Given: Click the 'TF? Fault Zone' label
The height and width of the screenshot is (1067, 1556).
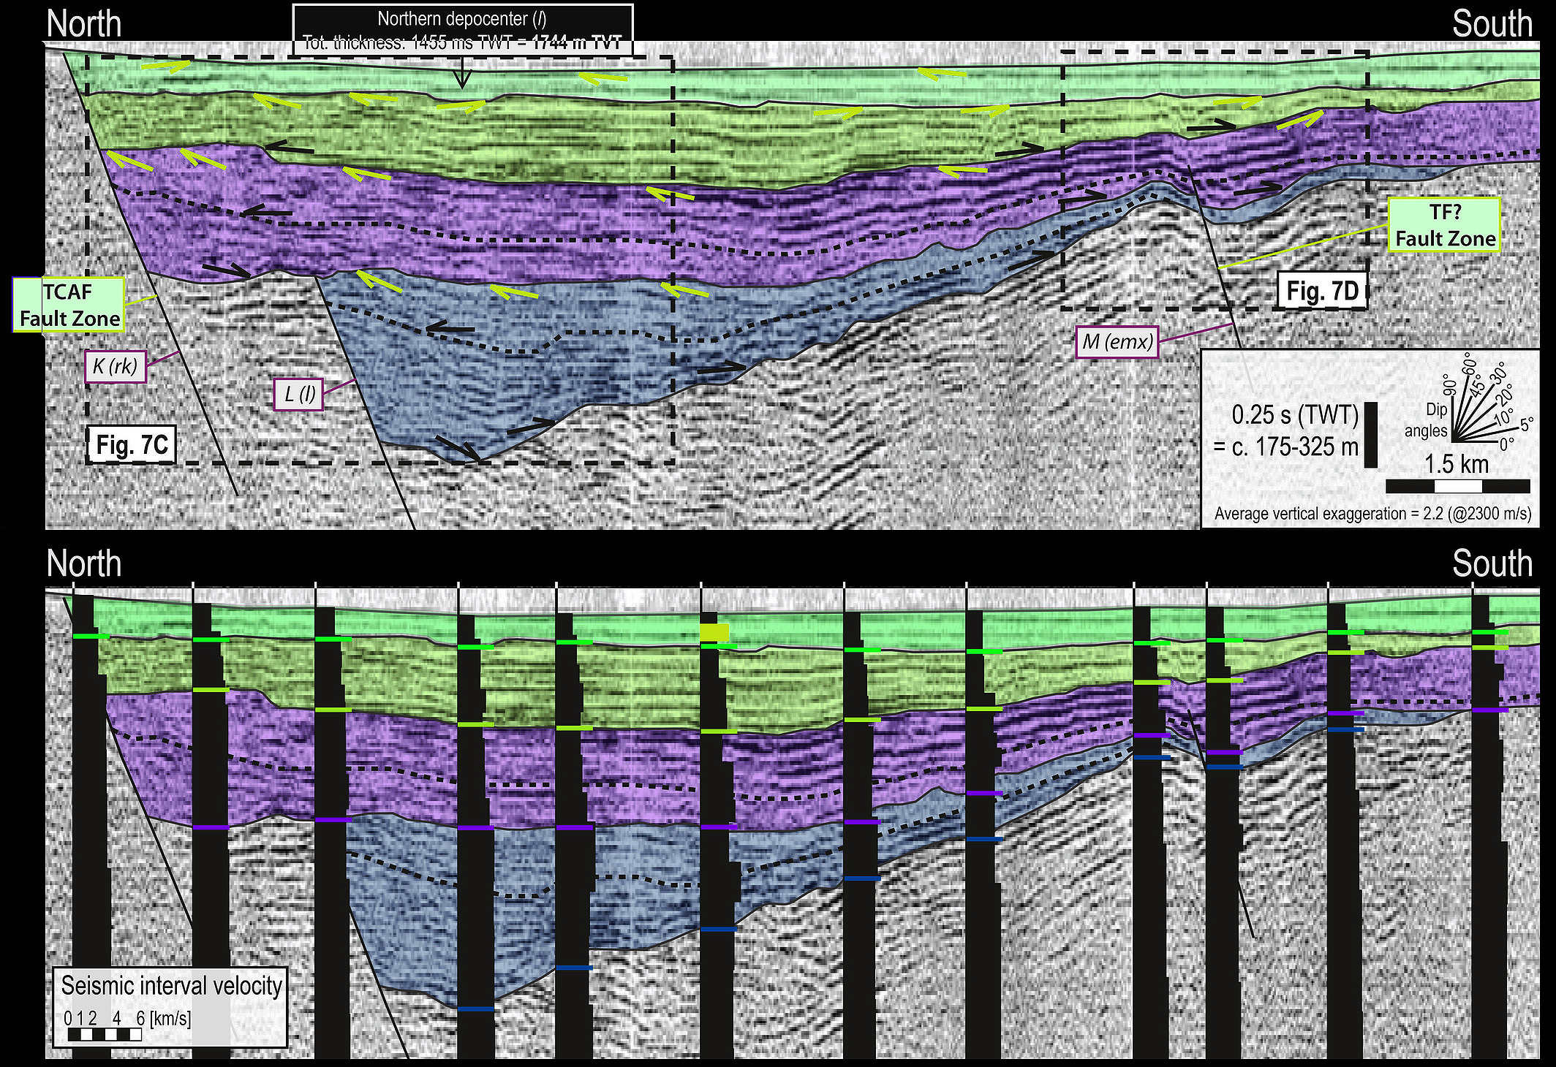Looking at the screenshot, I should point(1445,225).
